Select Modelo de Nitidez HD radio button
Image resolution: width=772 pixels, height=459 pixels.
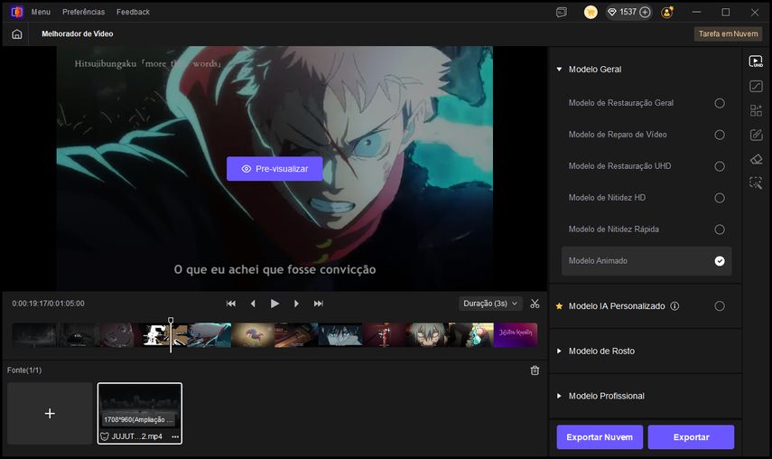coord(720,198)
